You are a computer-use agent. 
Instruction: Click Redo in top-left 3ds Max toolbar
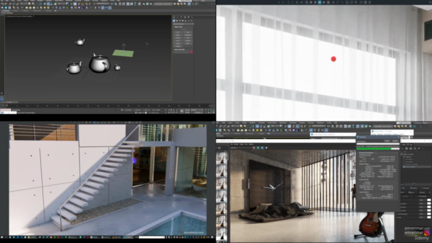(6, 3)
